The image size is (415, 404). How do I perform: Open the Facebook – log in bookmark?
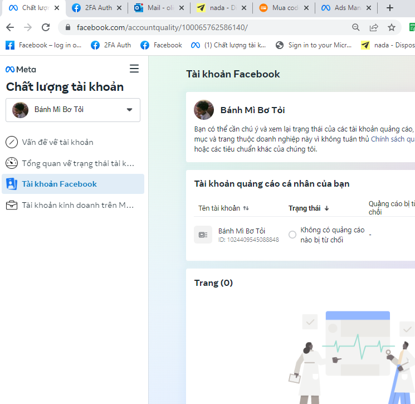coord(43,45)
